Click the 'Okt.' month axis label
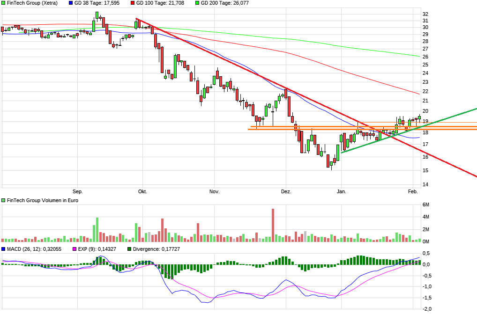Screen dimensions: 477x314 [142, 191]
